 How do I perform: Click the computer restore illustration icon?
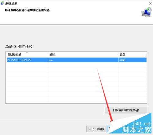click(147, 12)
